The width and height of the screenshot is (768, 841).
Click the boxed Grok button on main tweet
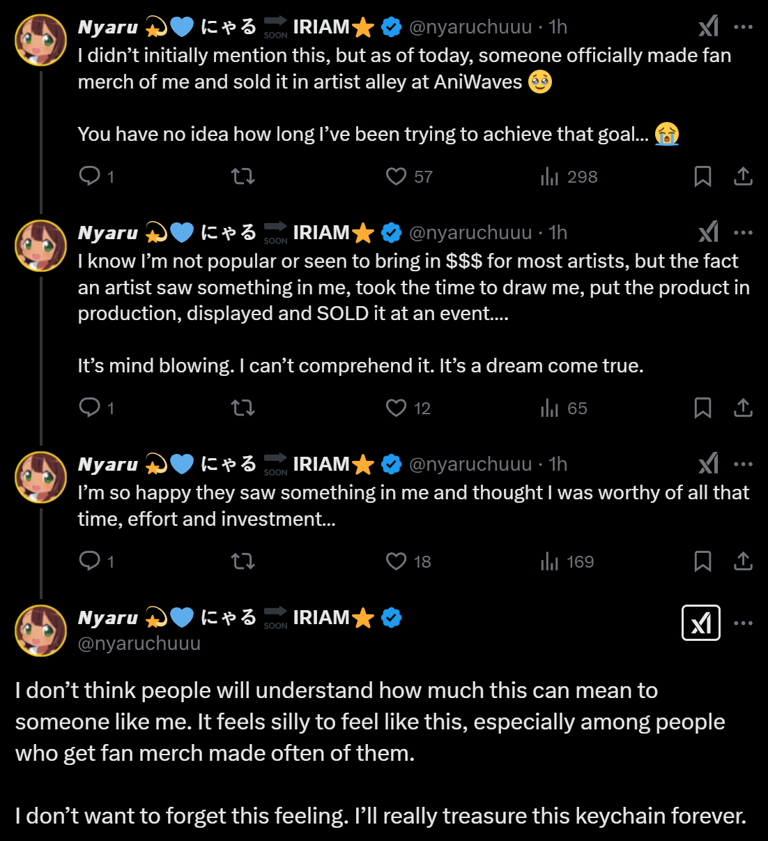pos(700,623)
